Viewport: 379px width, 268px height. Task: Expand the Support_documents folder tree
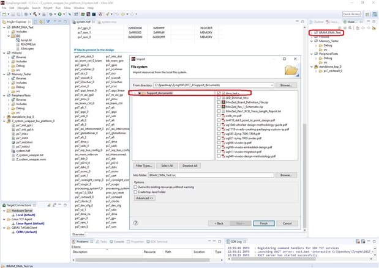click(135, 93)
